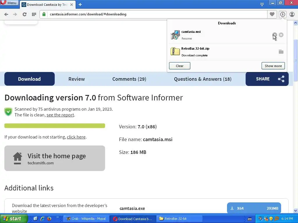Open the antivirus 'see the report' link

[60, 115]
